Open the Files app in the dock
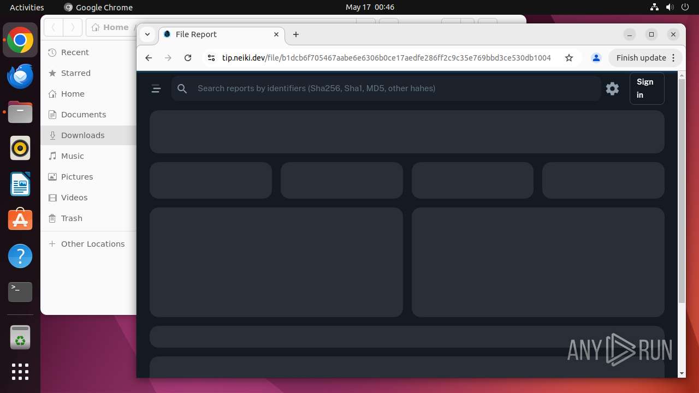 [20, 112]
